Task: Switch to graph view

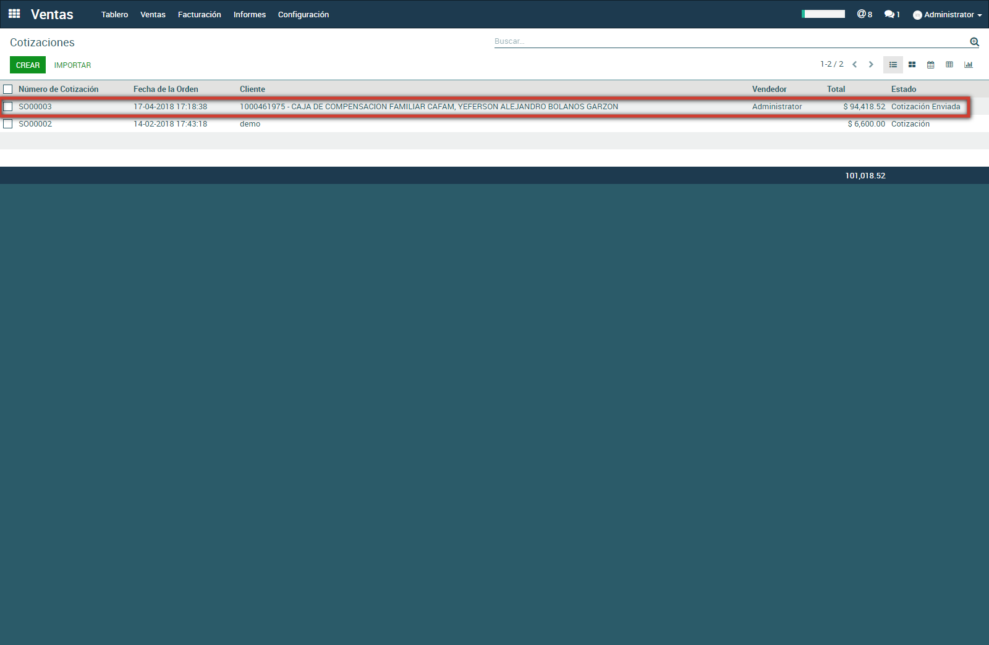Action: 968,65
